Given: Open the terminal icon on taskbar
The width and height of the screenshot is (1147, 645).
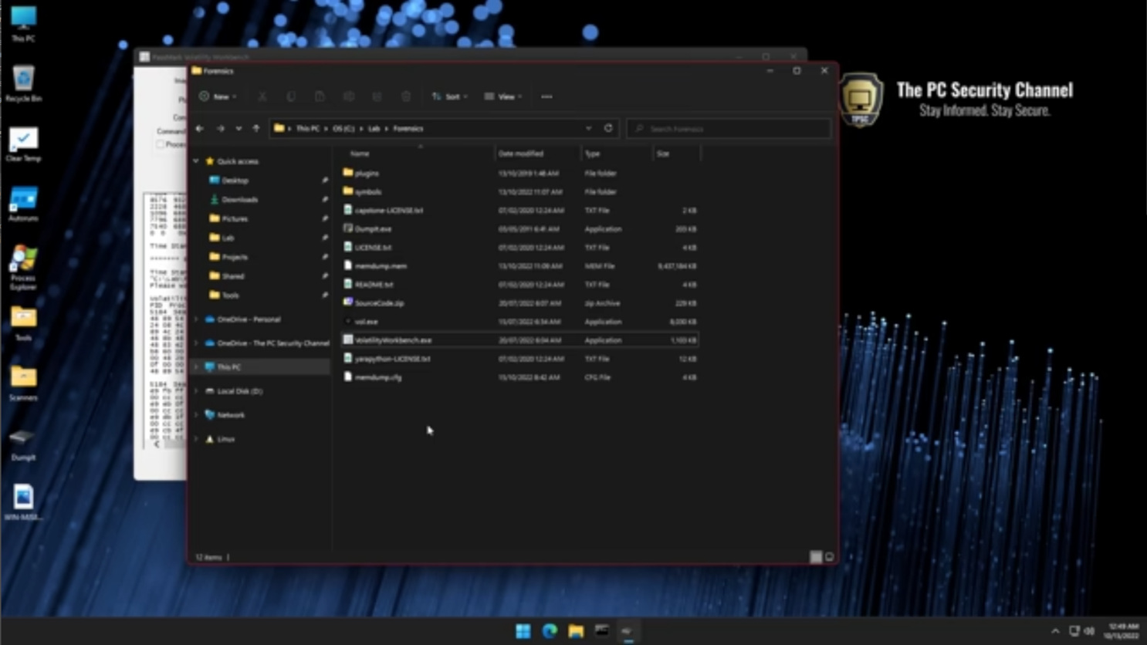Looking at the screenshot, I should (602, 631).
